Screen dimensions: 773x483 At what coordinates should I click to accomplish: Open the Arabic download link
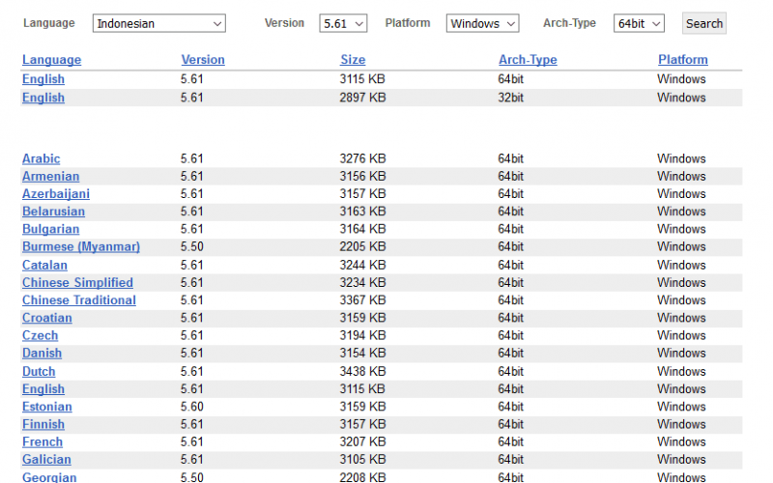tap(41, 158)
